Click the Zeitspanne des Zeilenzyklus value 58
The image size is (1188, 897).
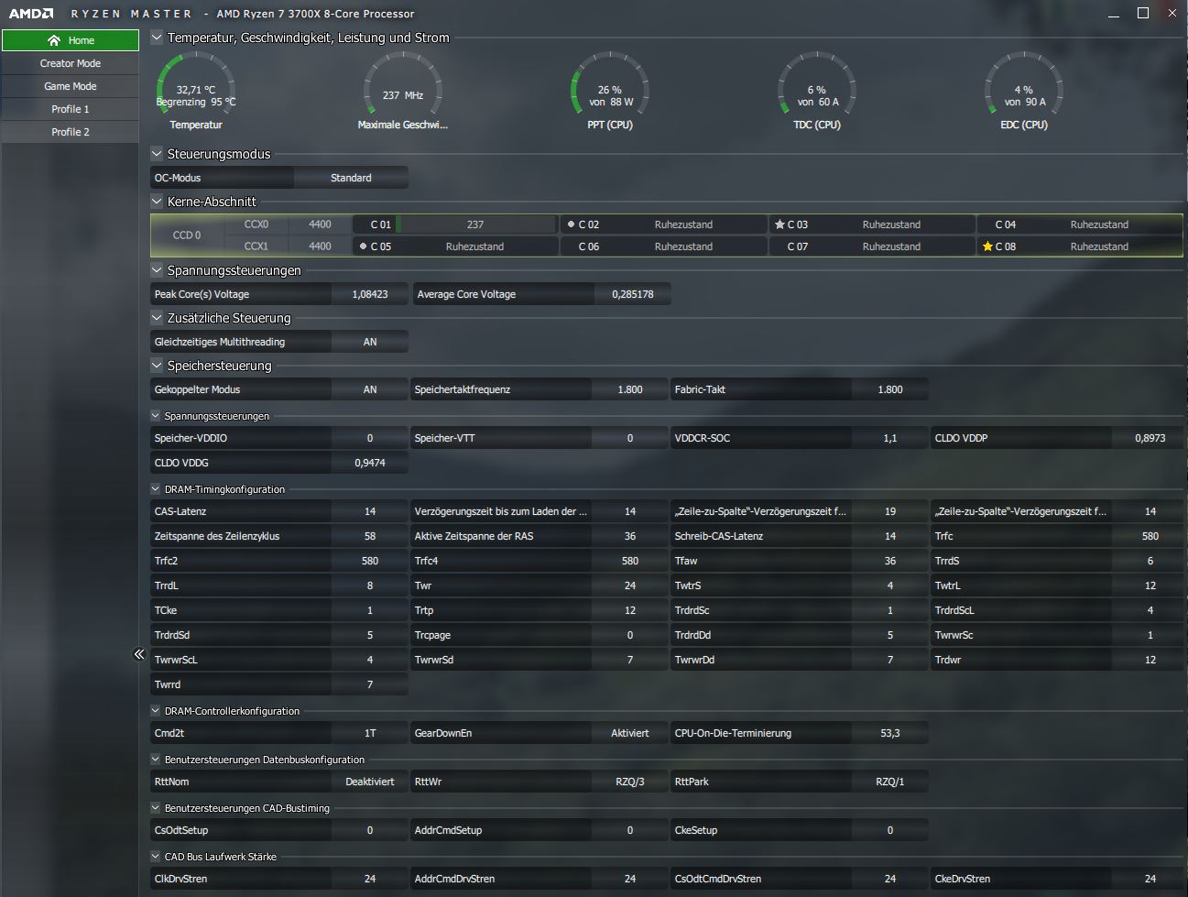pyautogui.click(x=370, y=536)
